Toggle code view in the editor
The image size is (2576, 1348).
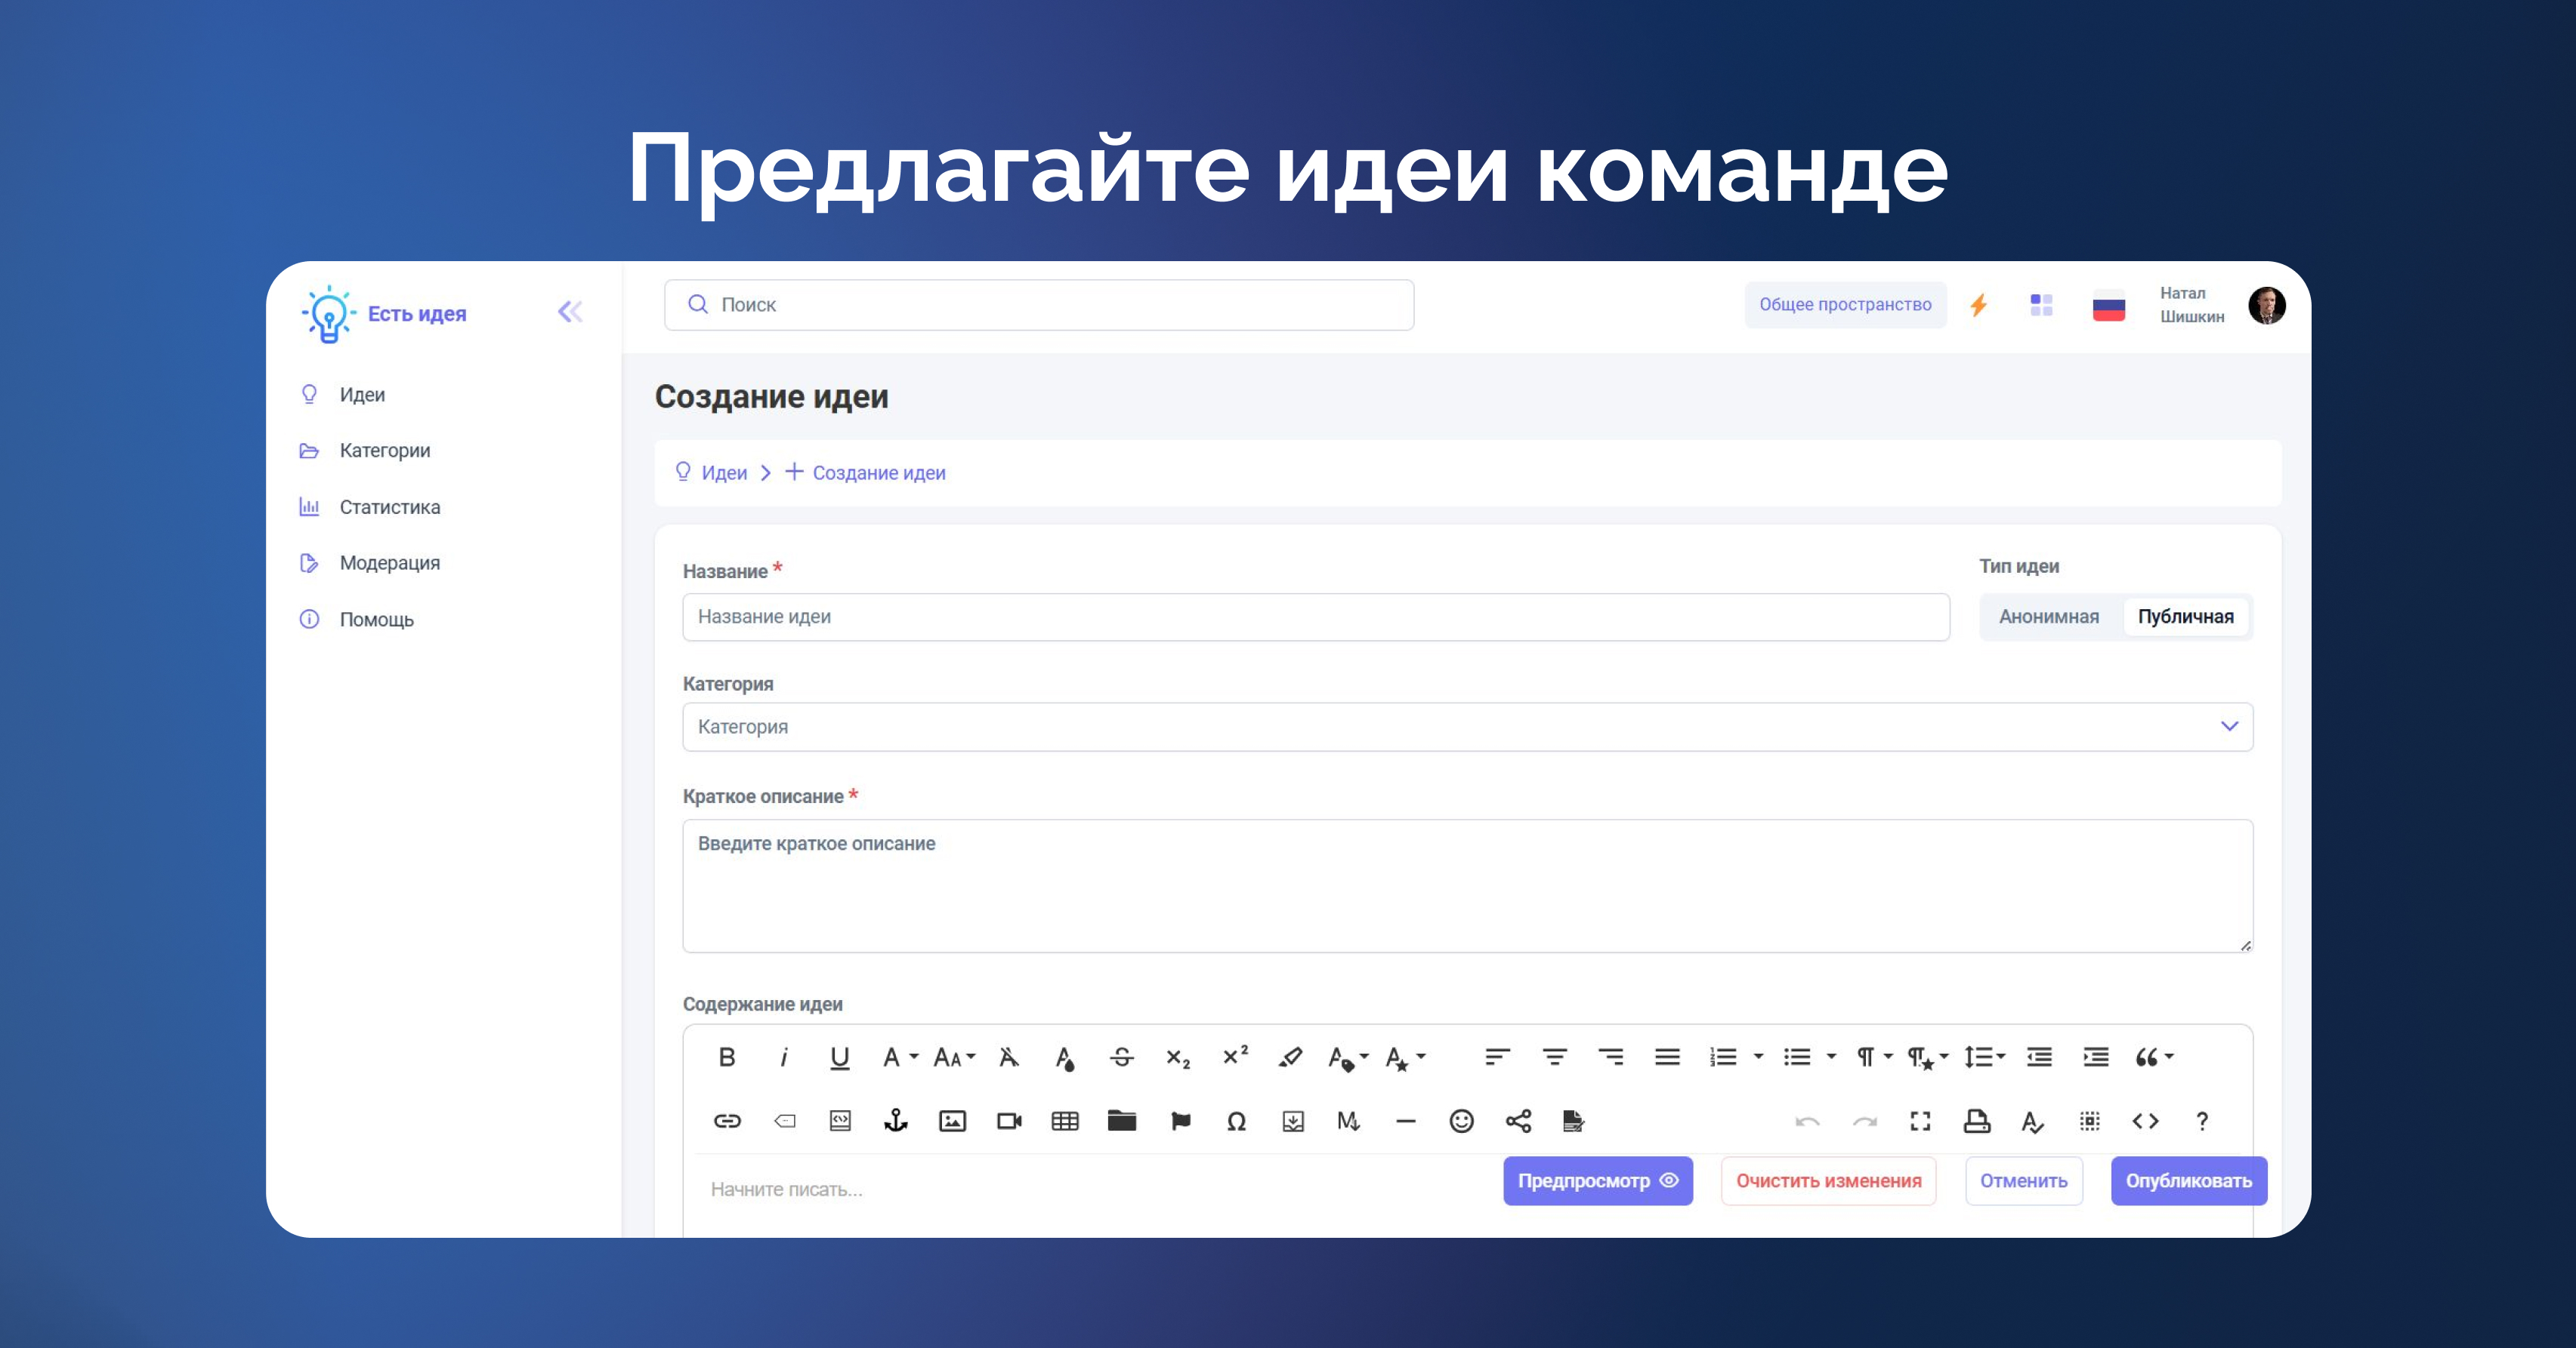tap(2145, 1121)
